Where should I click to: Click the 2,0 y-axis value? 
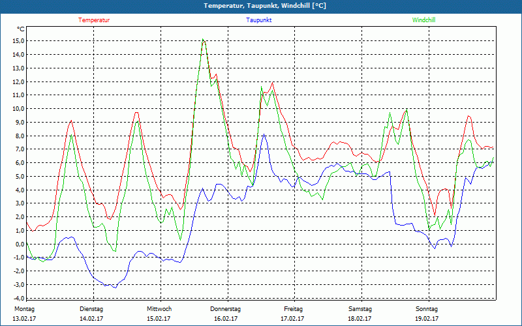point(20,217)
